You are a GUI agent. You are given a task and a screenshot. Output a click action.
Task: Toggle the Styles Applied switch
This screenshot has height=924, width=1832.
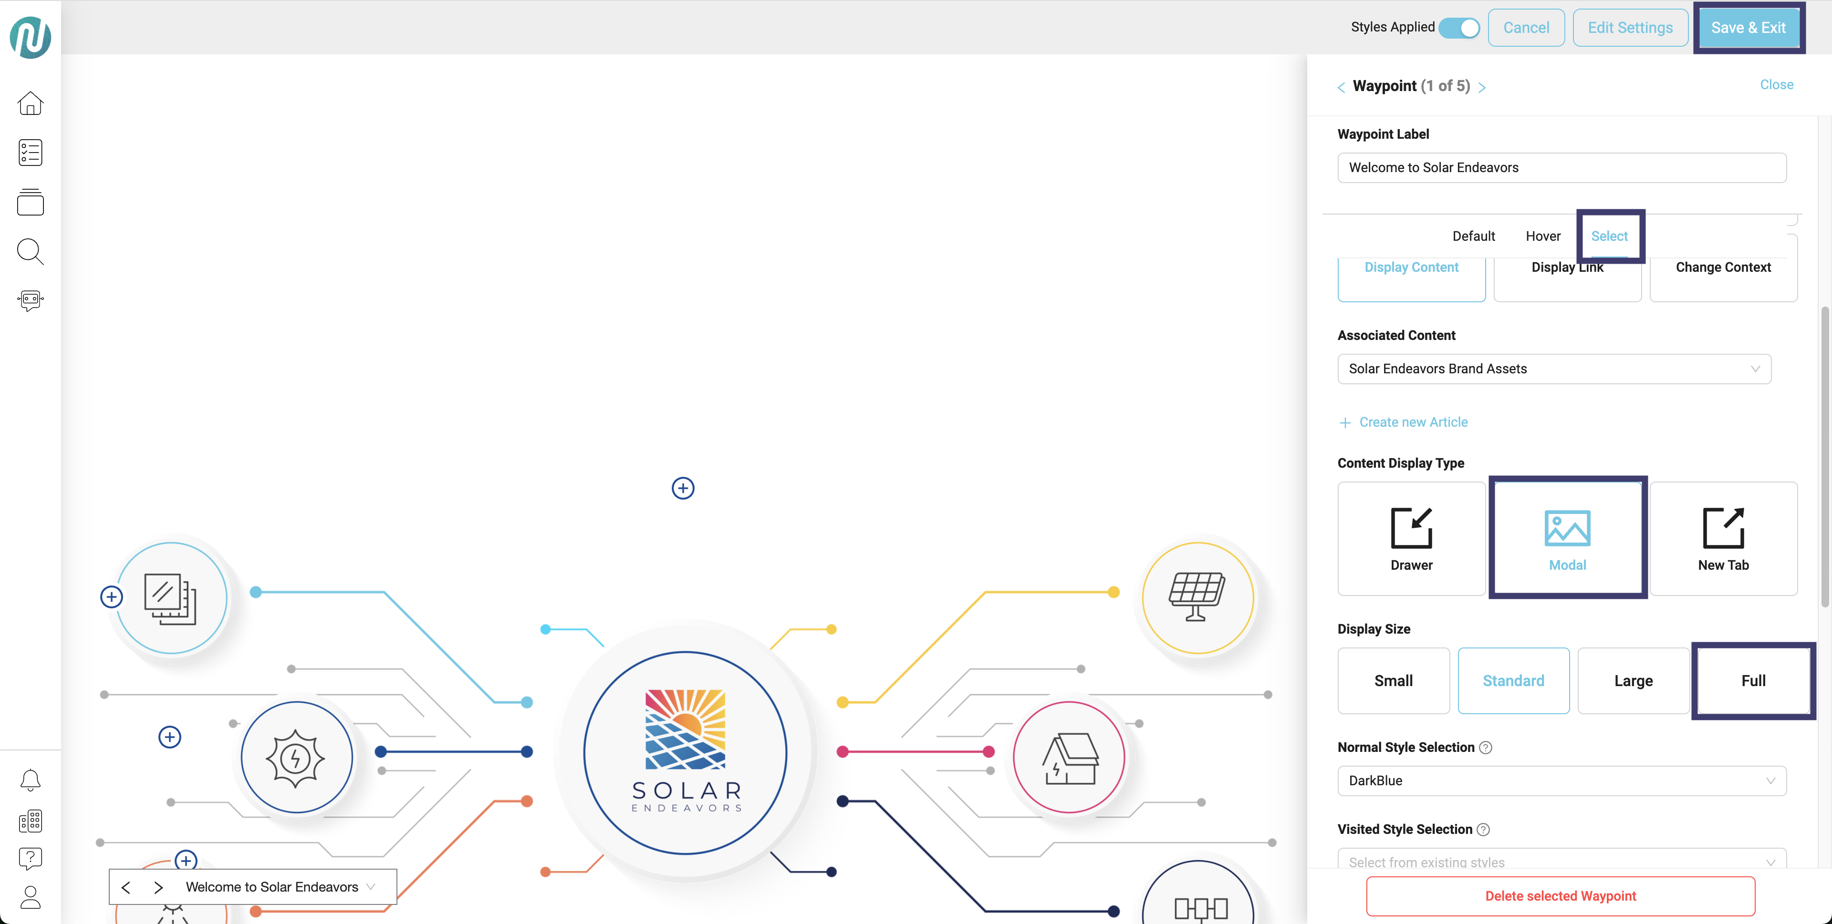pos(1459,28)
